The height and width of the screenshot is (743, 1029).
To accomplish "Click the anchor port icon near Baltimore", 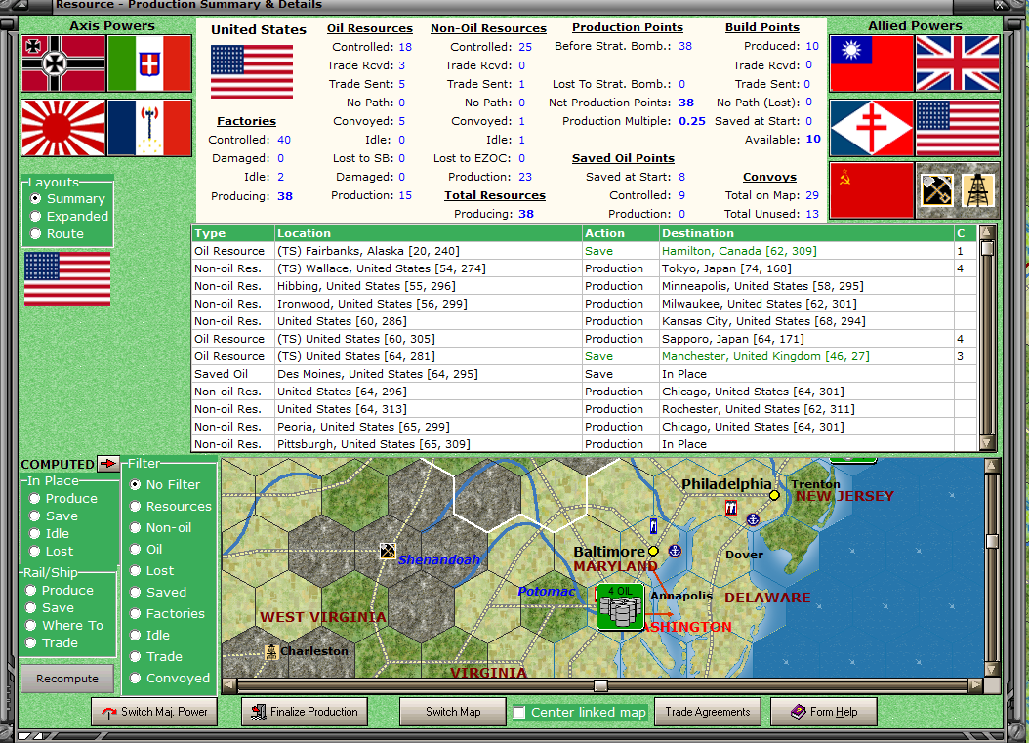I will point(674,551).
